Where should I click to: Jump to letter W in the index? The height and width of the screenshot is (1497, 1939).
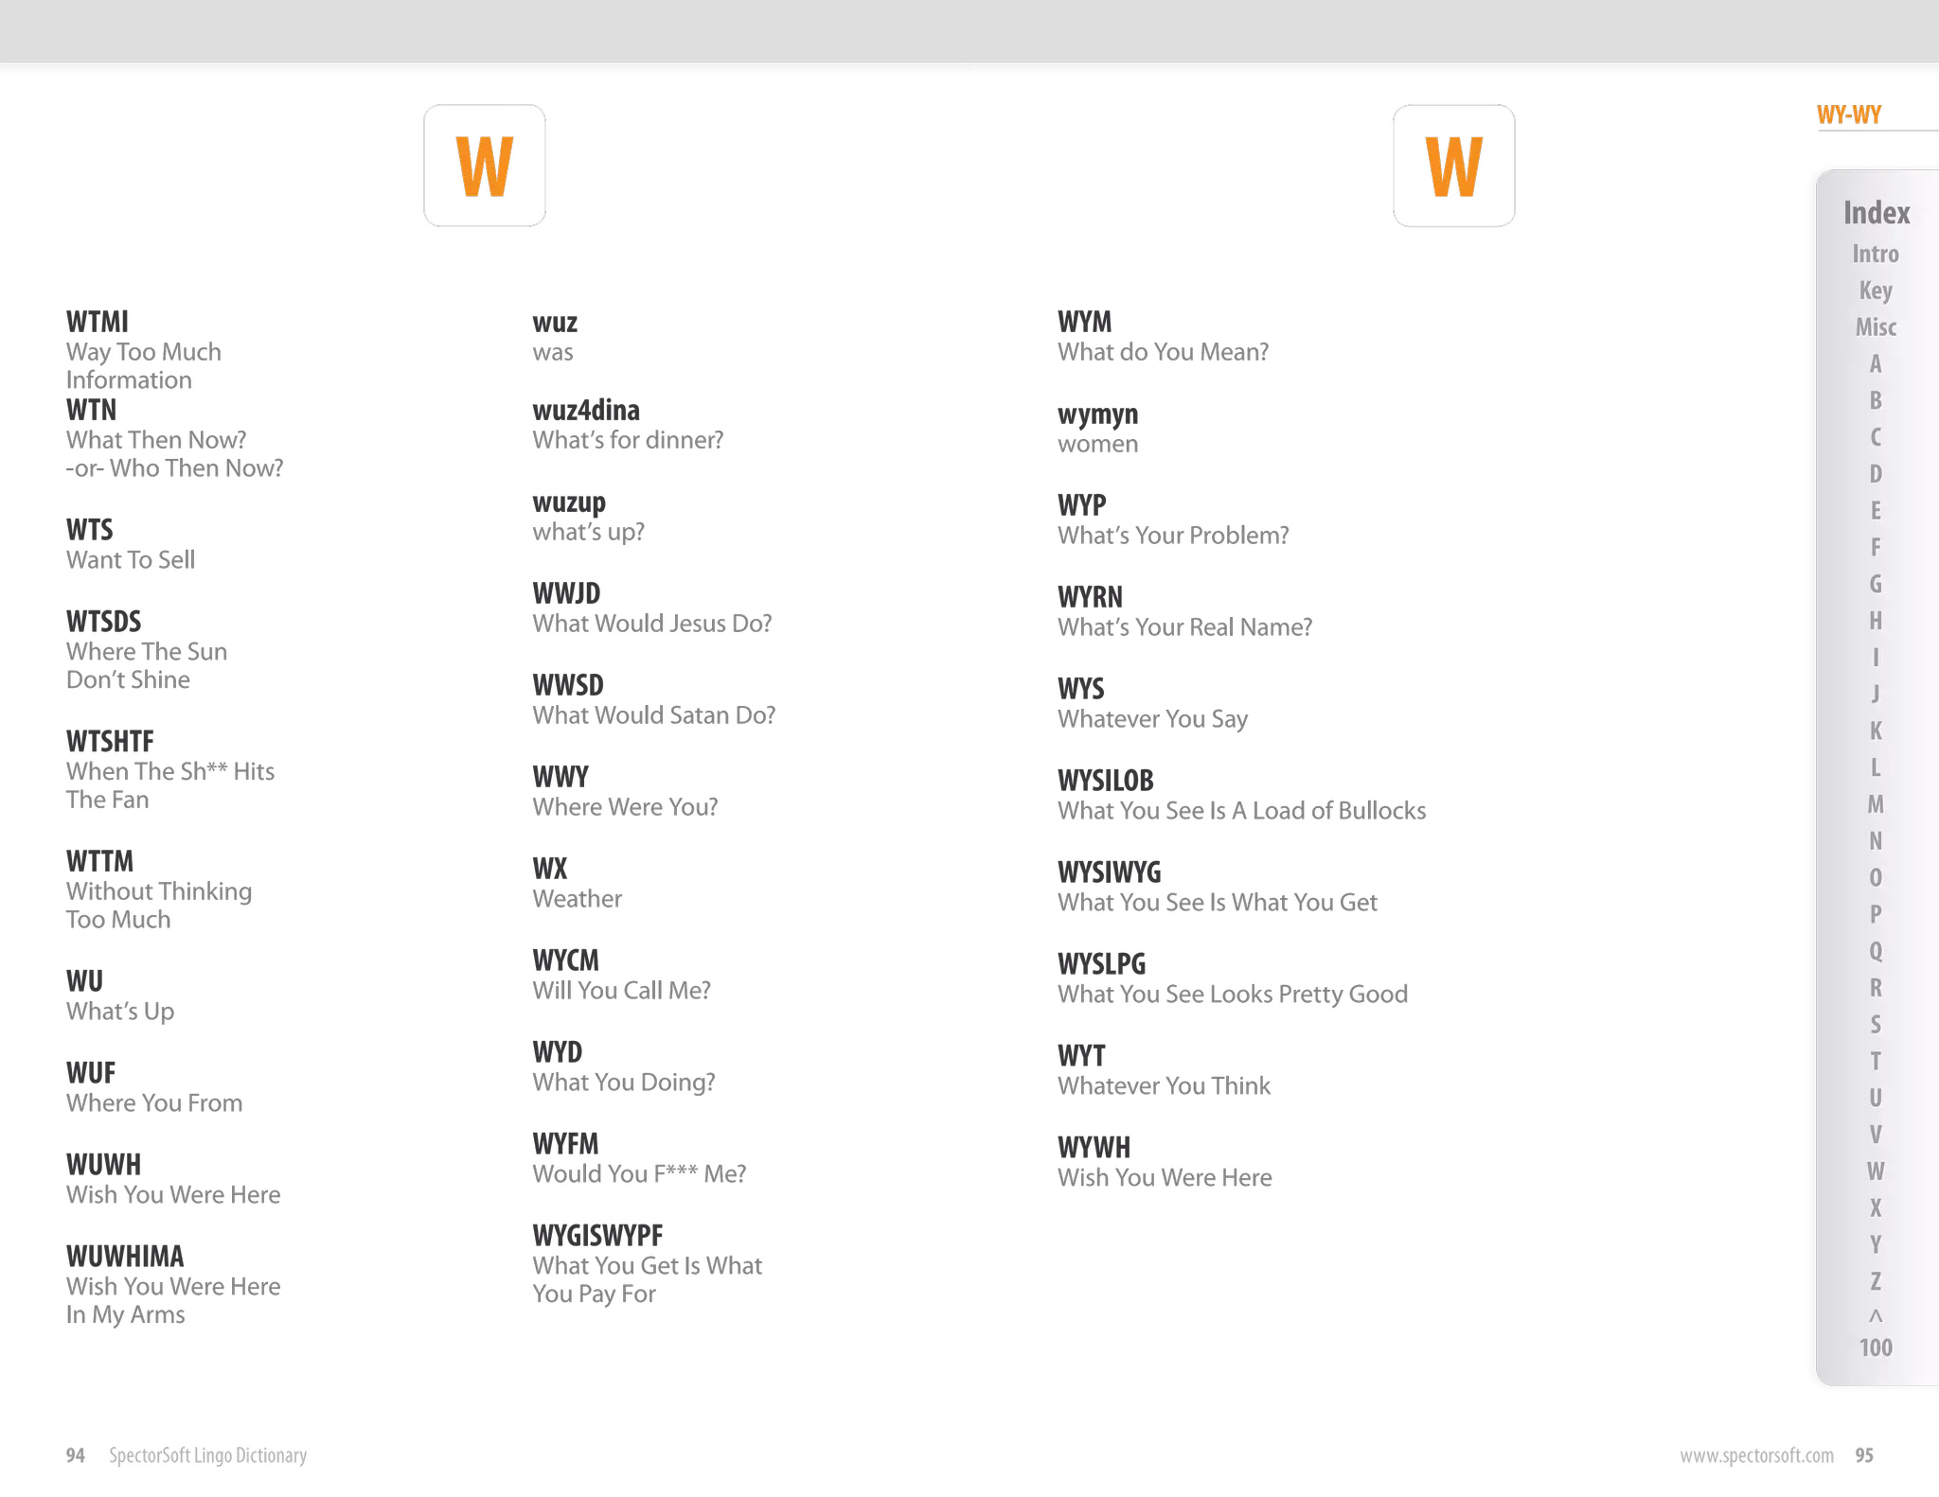pyautogui.click(x=1875, y=1171)
